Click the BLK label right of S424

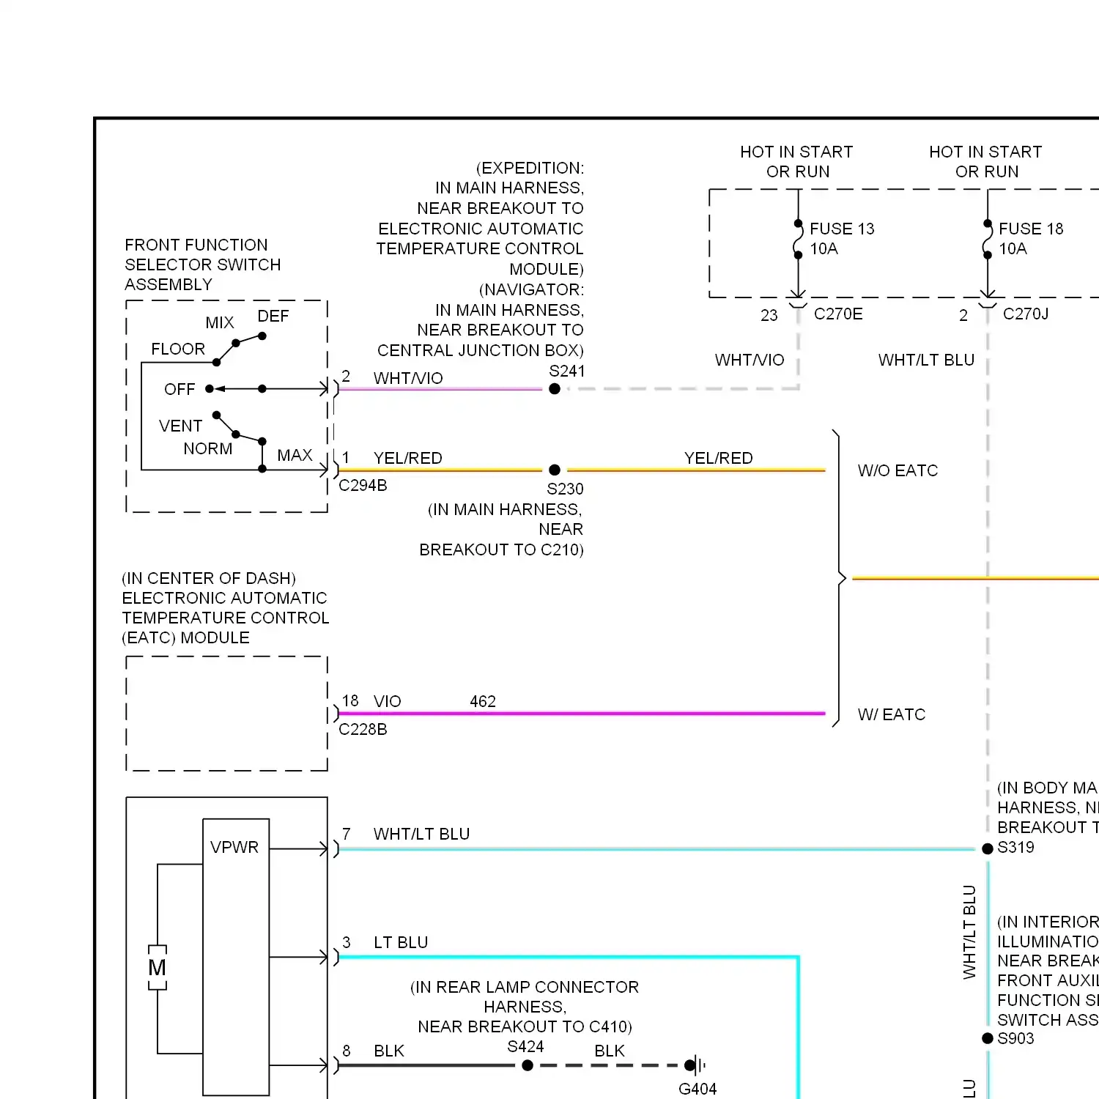pos(610,1051)
